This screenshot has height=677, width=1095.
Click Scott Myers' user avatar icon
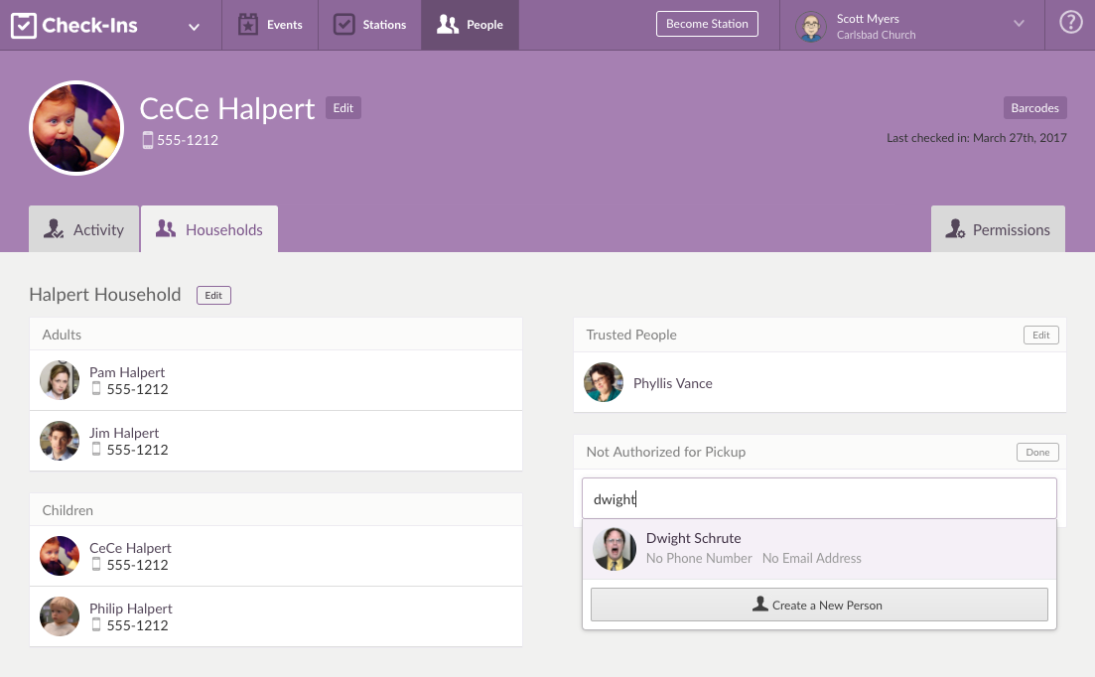pos(811,27)
